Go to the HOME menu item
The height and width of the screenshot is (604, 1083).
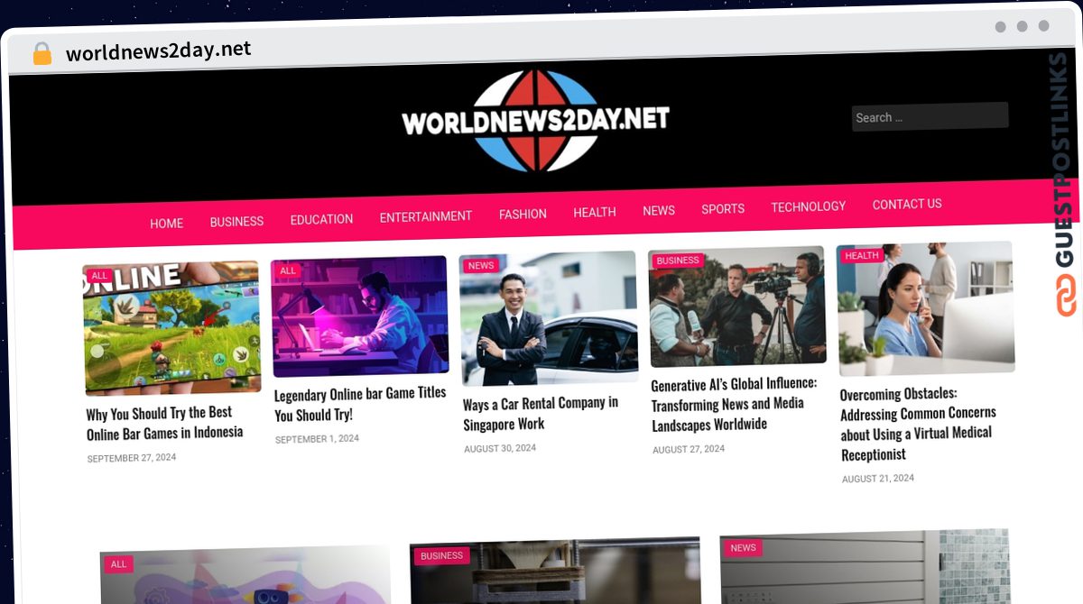[167, 223]
